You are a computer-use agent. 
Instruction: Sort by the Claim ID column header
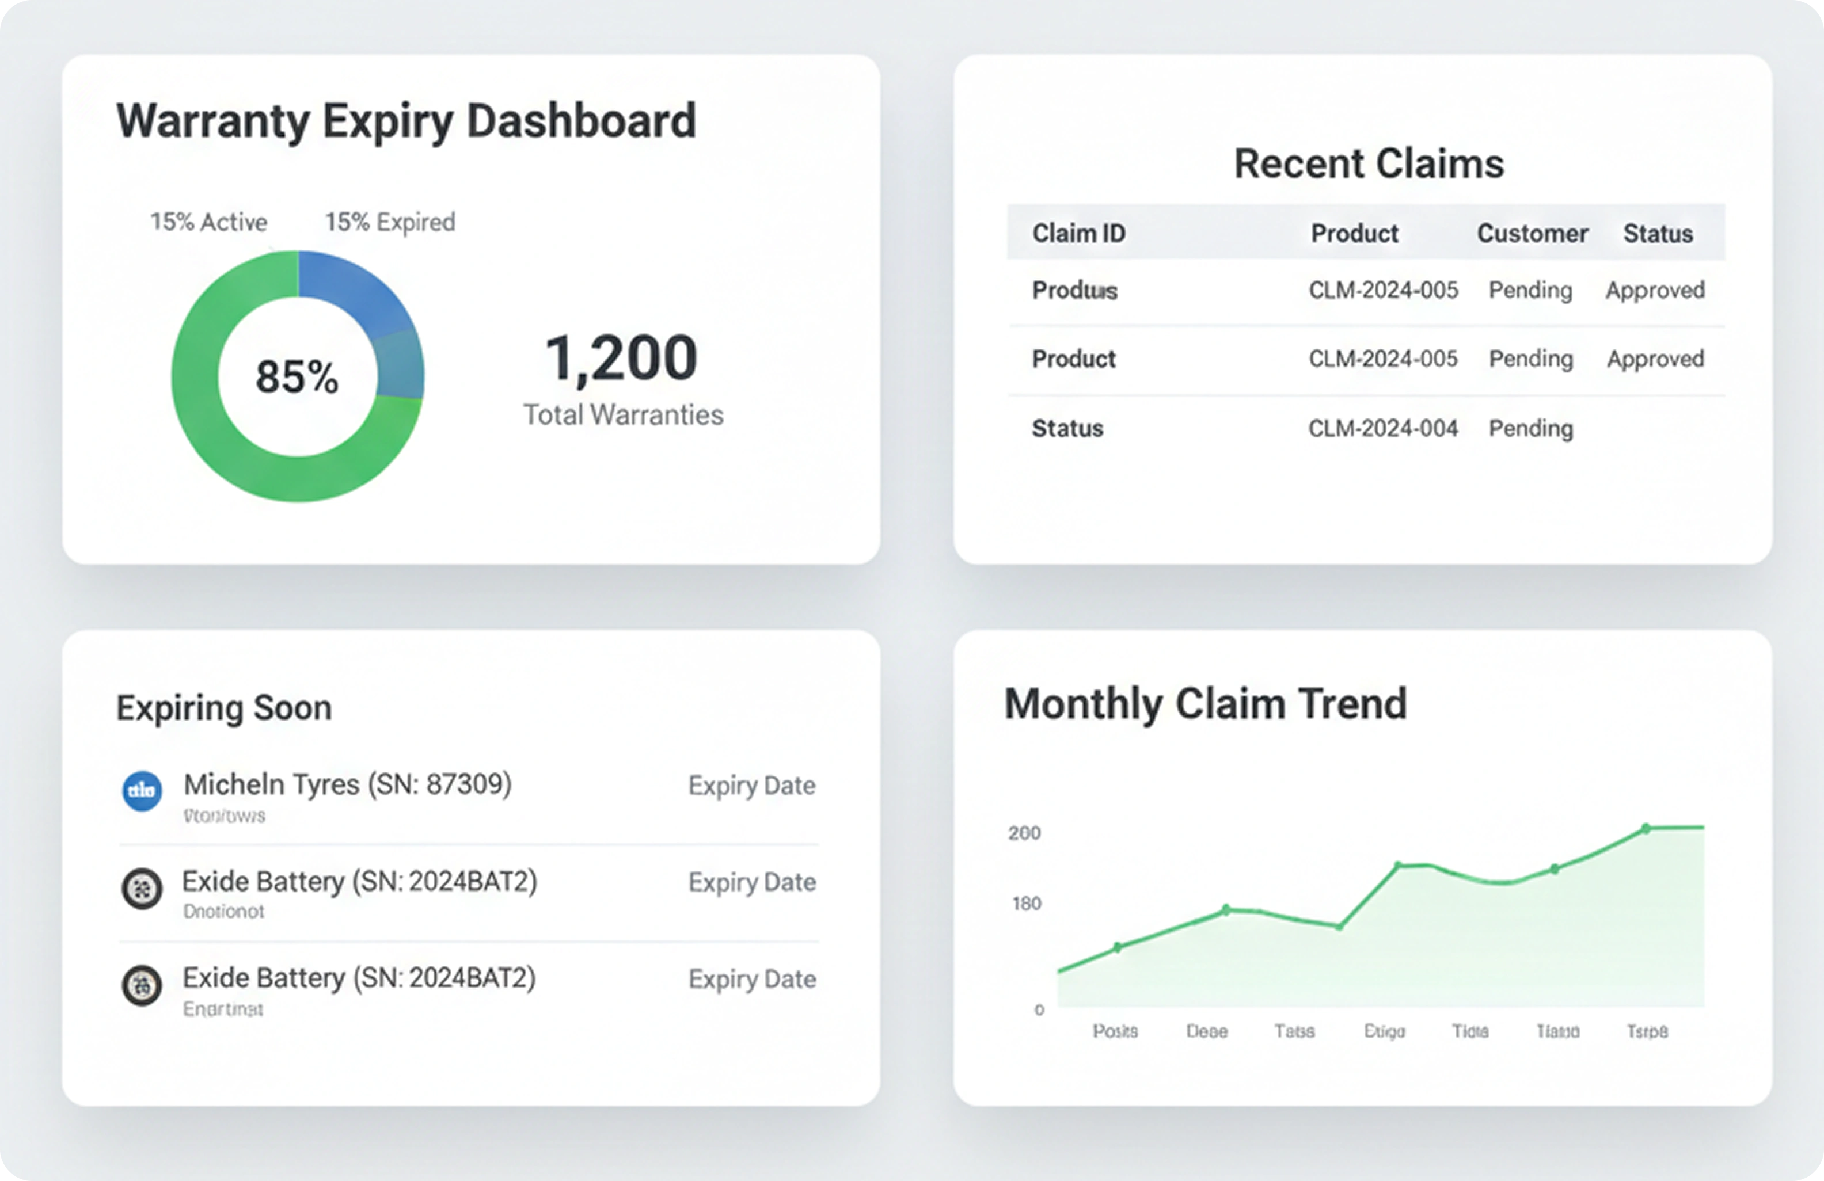pos(1079,233)
